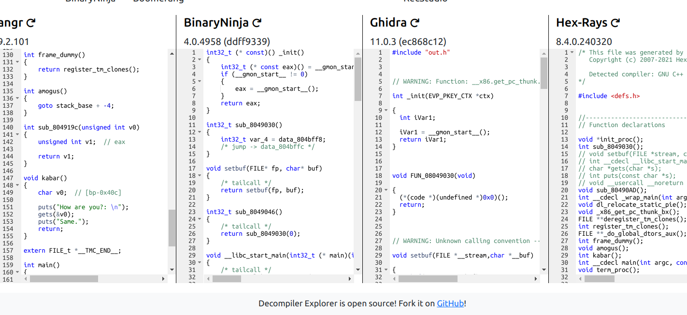The height and width of the screenshot is (315, 687).
Task: Click 'extern FILE_t *__TMC_END__;' in angr
Action: coord(72,251)
